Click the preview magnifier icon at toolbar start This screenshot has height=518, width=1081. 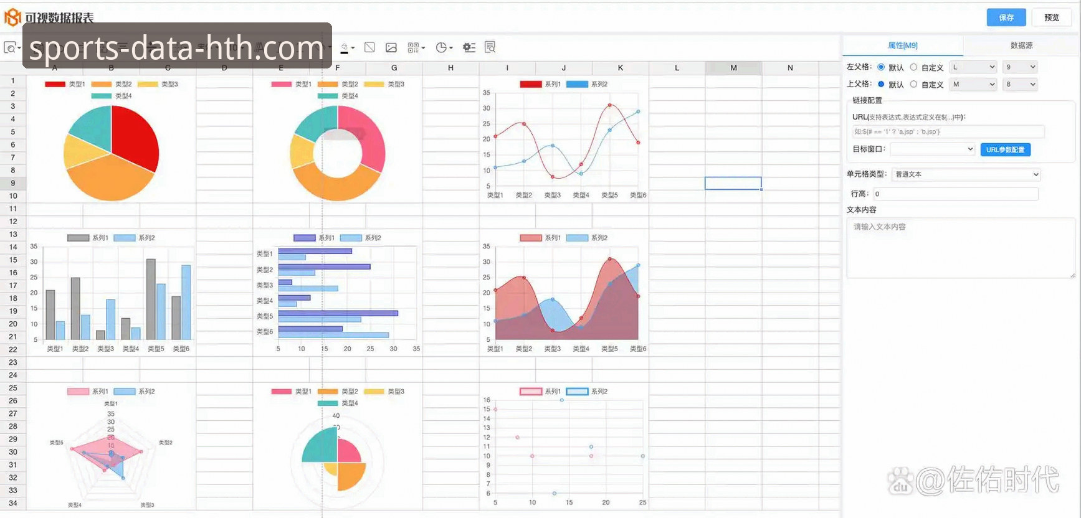coord(11,47)
